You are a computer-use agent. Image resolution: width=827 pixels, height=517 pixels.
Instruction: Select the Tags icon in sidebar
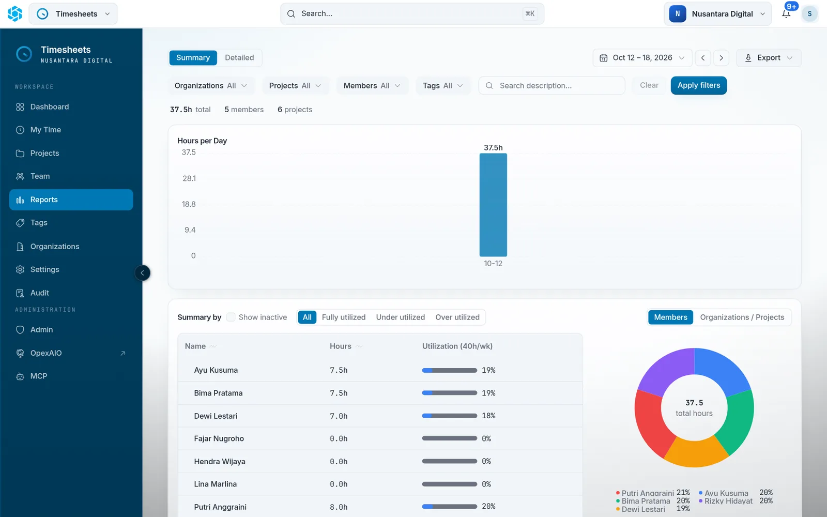[20, 223]
